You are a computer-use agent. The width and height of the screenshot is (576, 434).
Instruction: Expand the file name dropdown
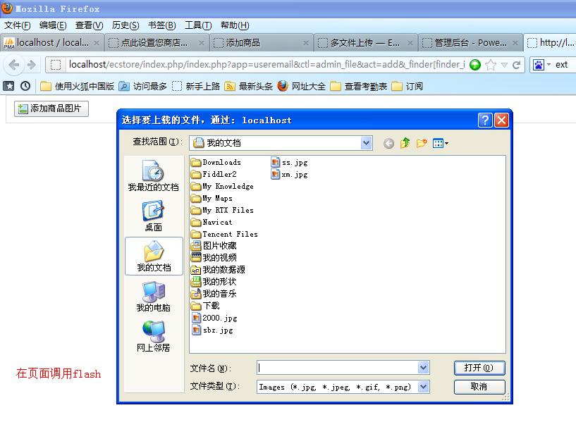click(x=423, y=368)
